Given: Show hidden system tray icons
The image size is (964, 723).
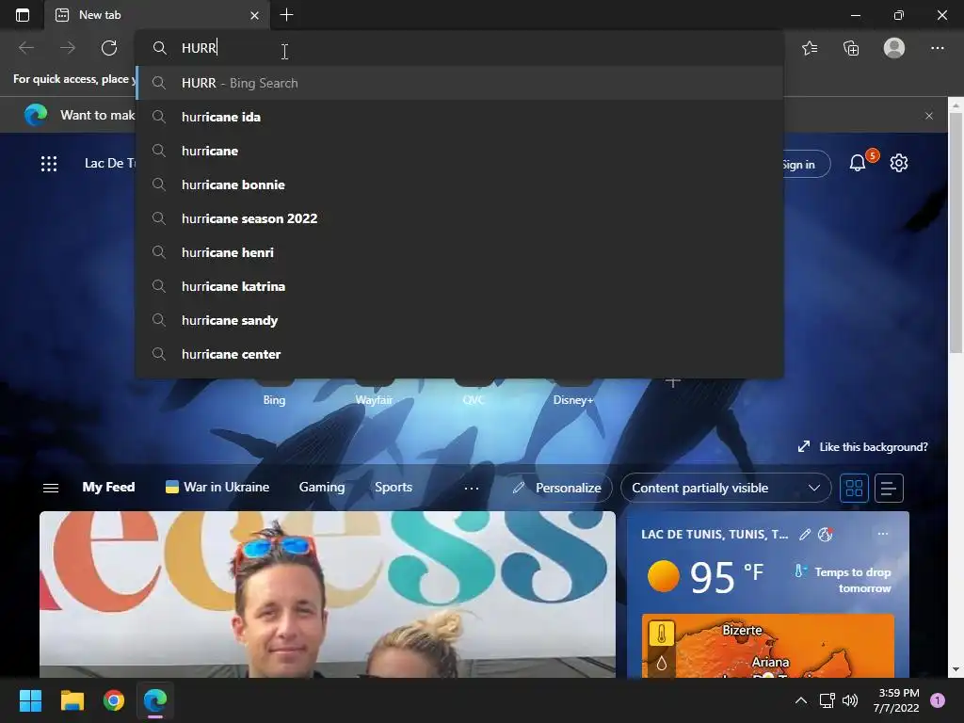Looking at the screenshot, I should click(x=800, y=700).
